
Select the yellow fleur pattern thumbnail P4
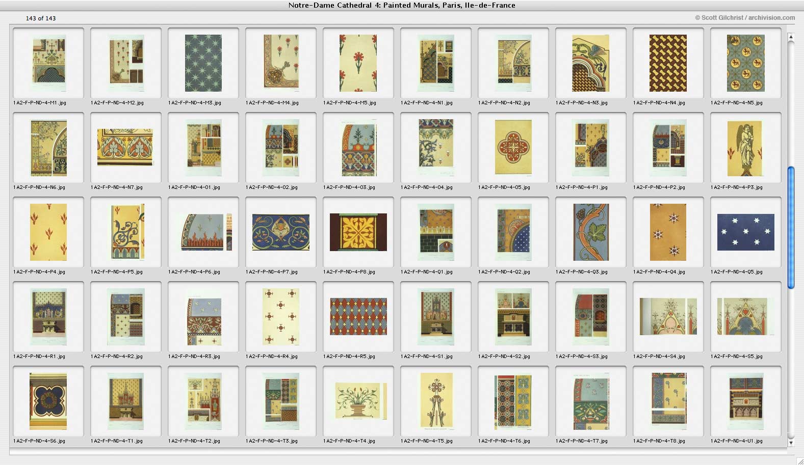pyautogui.click(x=48, y=232)
